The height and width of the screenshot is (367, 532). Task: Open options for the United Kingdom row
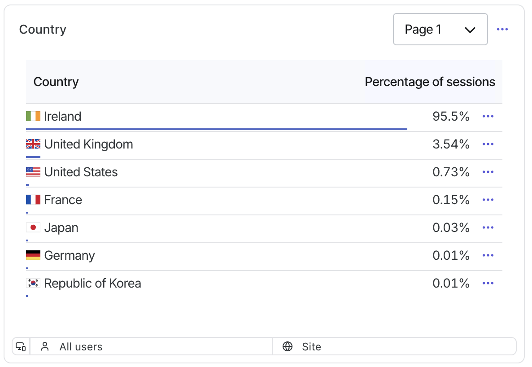[x=488, y=144]
